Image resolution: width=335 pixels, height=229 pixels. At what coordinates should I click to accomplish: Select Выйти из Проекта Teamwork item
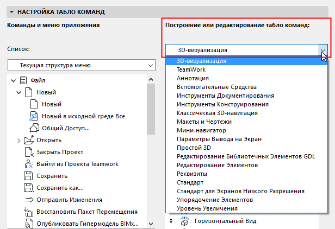pos(77,164)
